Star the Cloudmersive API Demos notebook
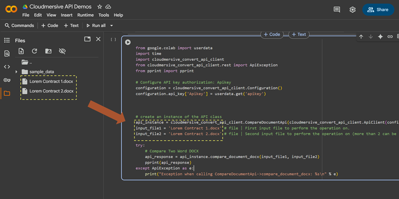The width and height of the screenshot is (399, 199). (100, 7)
